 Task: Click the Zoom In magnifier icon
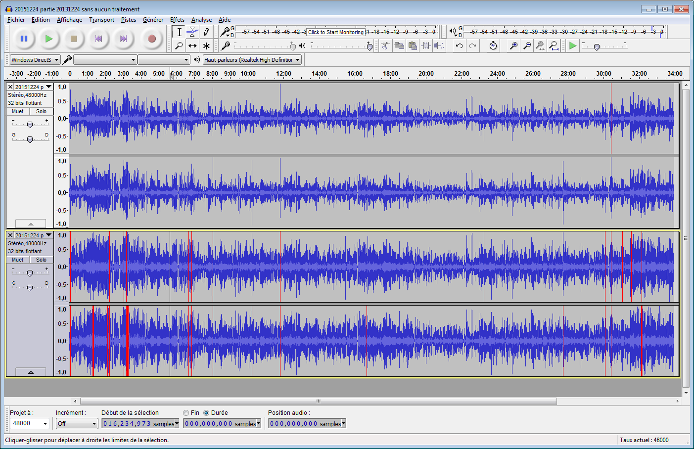(x=514, y=46)
